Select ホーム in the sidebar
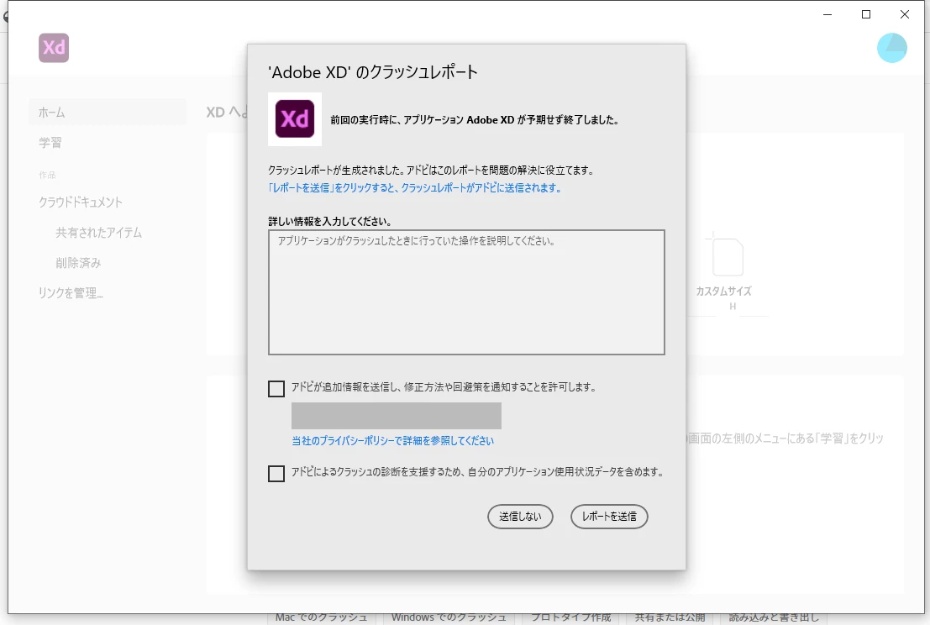 (108, 112)
